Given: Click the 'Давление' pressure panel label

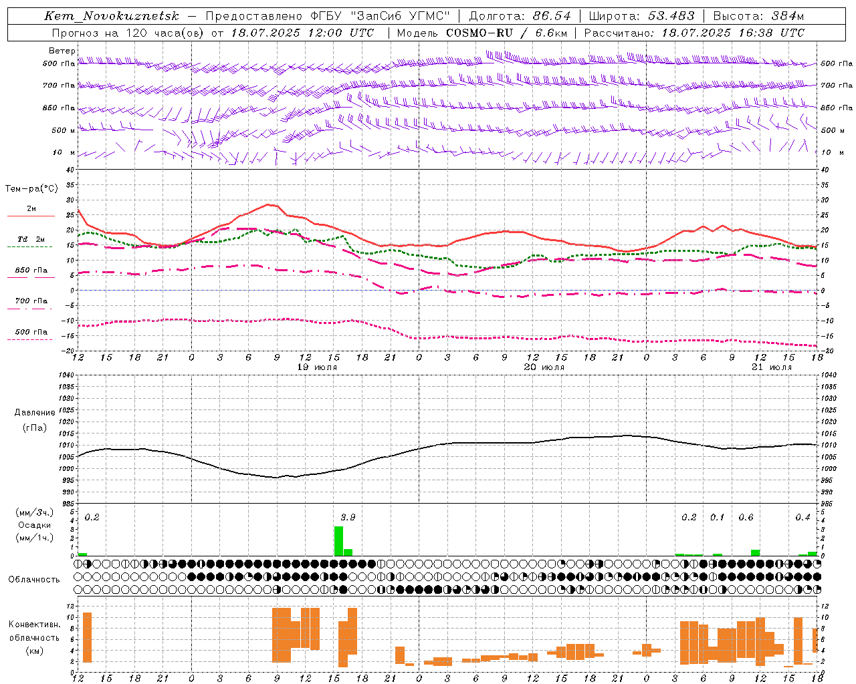Looking at the screenshot, I should 35,413.
